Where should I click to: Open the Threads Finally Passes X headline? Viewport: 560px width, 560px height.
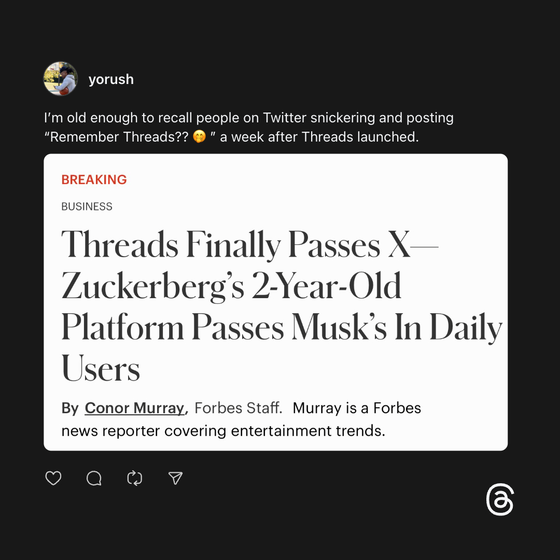pyautogui.click(x=249, y=244)
